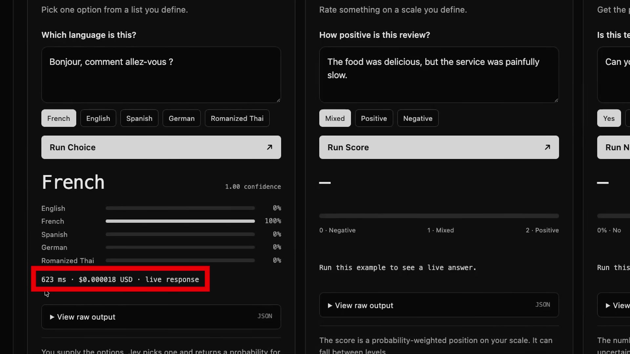The height and width of the screenshot is (354, 630).
Task: Select the Yes option chip
Action: [x=609, y=118]
